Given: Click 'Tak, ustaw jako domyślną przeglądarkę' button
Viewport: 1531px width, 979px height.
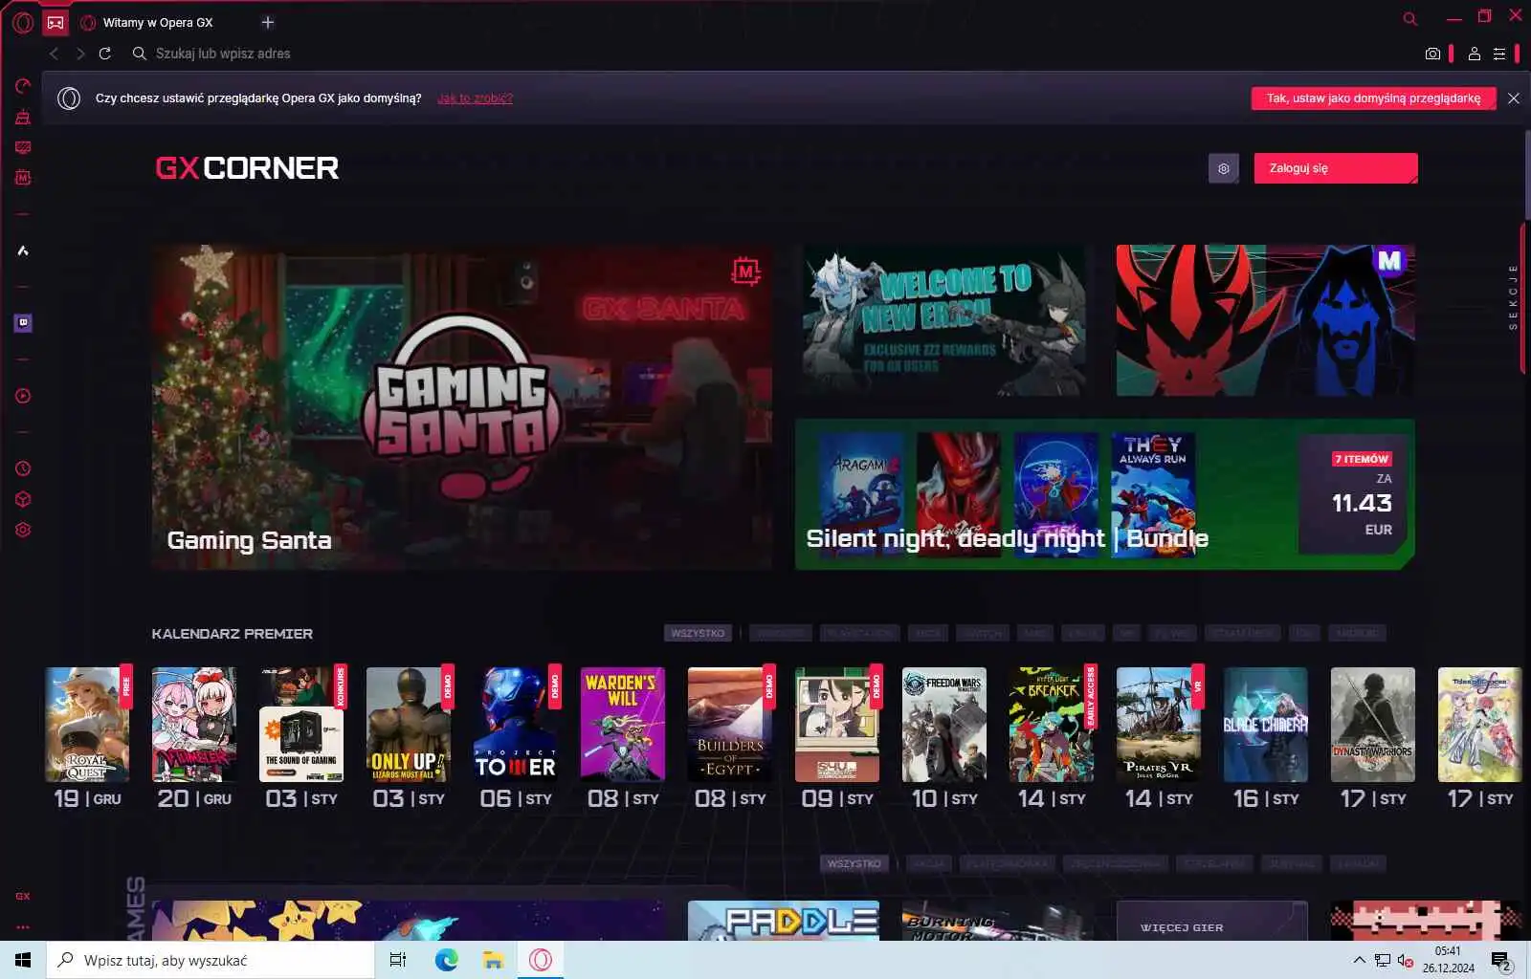Looking at the screenshot, I should coord(1373,98).
